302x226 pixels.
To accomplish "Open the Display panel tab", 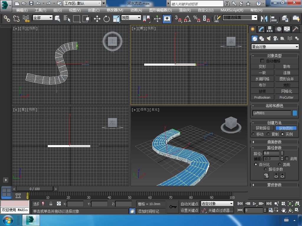I will pos(287,29).
